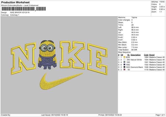Click the 'Stop Sequence:' heading
Image resolution: width=166 pixels, height=117 pixels.
pos(124,52)
